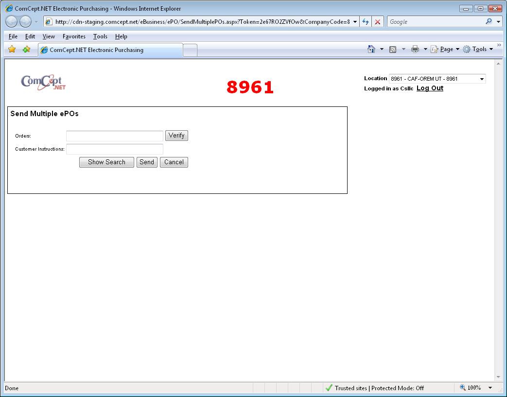Open the zoom level dropdown arrow

[x=490, y=388]
